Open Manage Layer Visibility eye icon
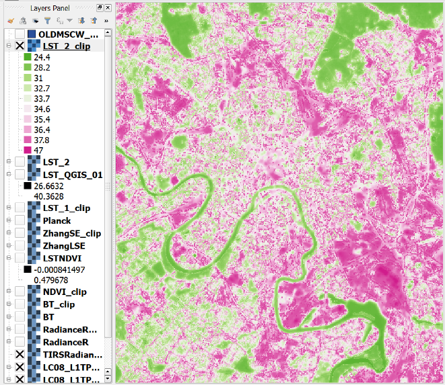The image size is (445, 385). [35, 21]
